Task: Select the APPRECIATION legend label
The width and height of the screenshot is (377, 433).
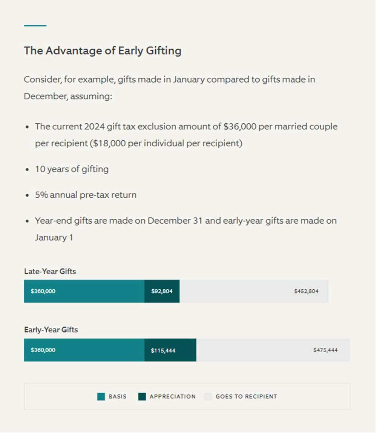Action: click(173, 396)
